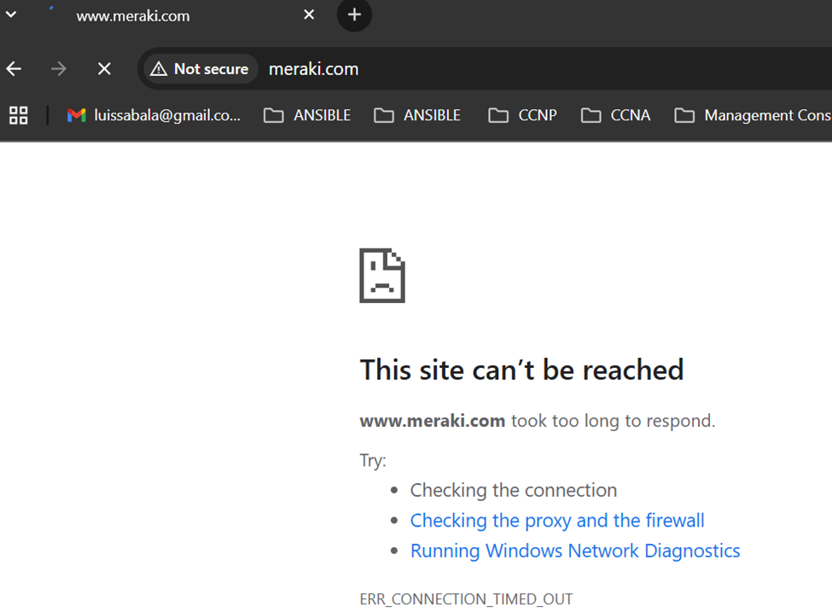The width and height of the screenshot is (832, 612).
Task: Go forward to the next page
Action: click(59, 68)
